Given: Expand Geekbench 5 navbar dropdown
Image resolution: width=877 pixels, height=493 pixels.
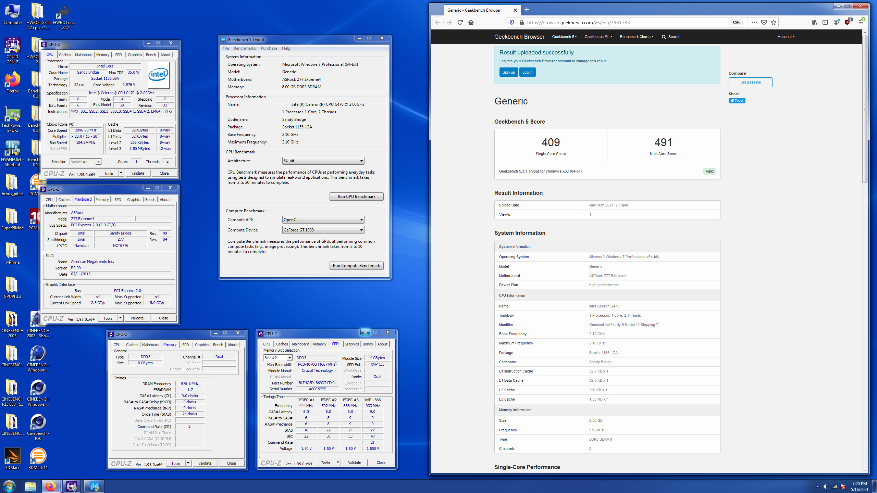Looking at the screenshot, I should pyautogui.click(x=564, y=37).
